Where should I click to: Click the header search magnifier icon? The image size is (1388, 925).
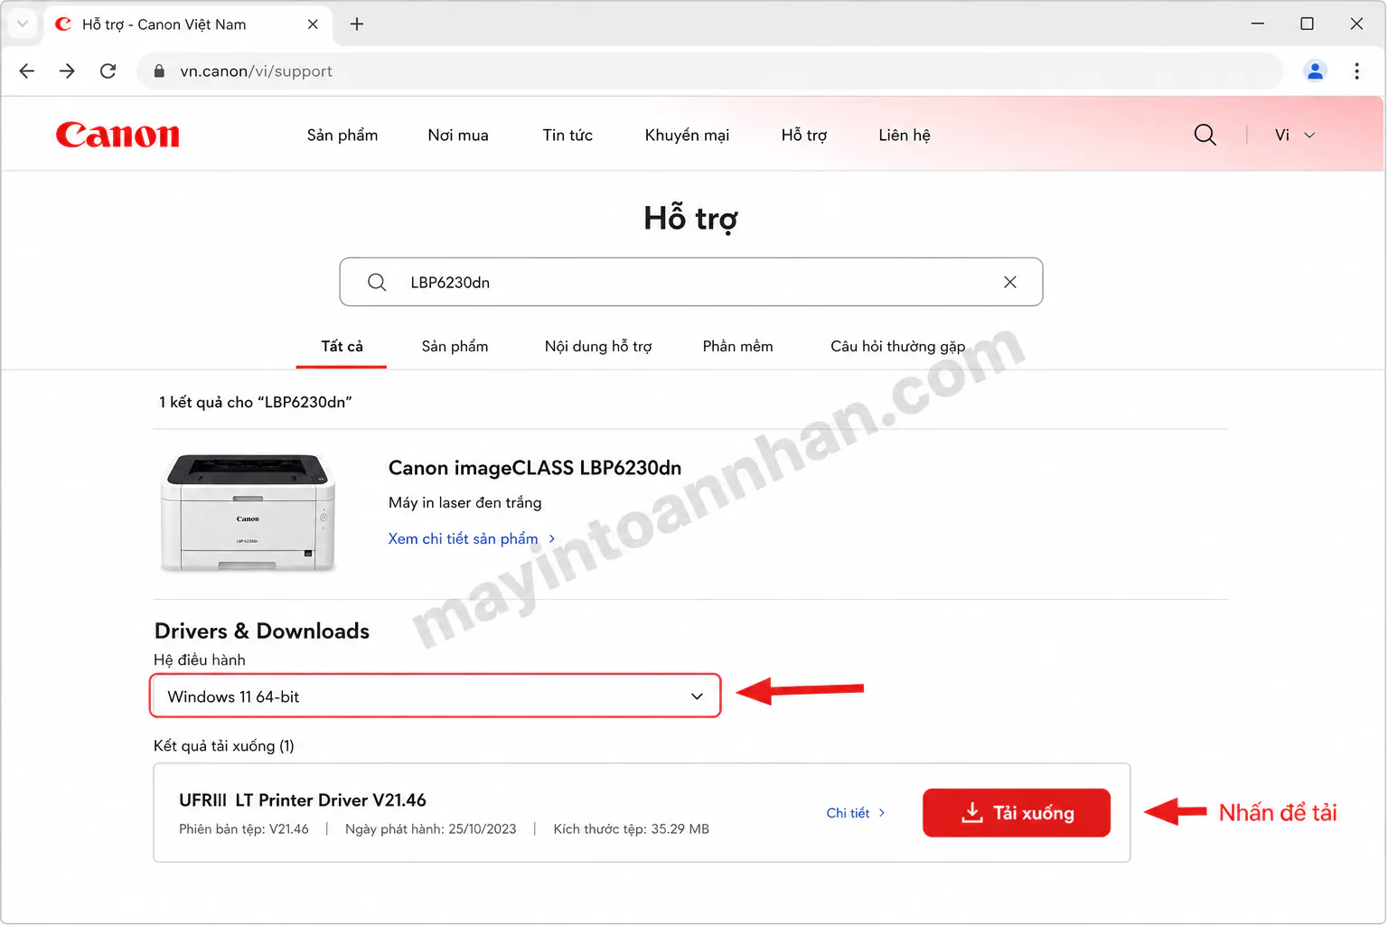1205,135
